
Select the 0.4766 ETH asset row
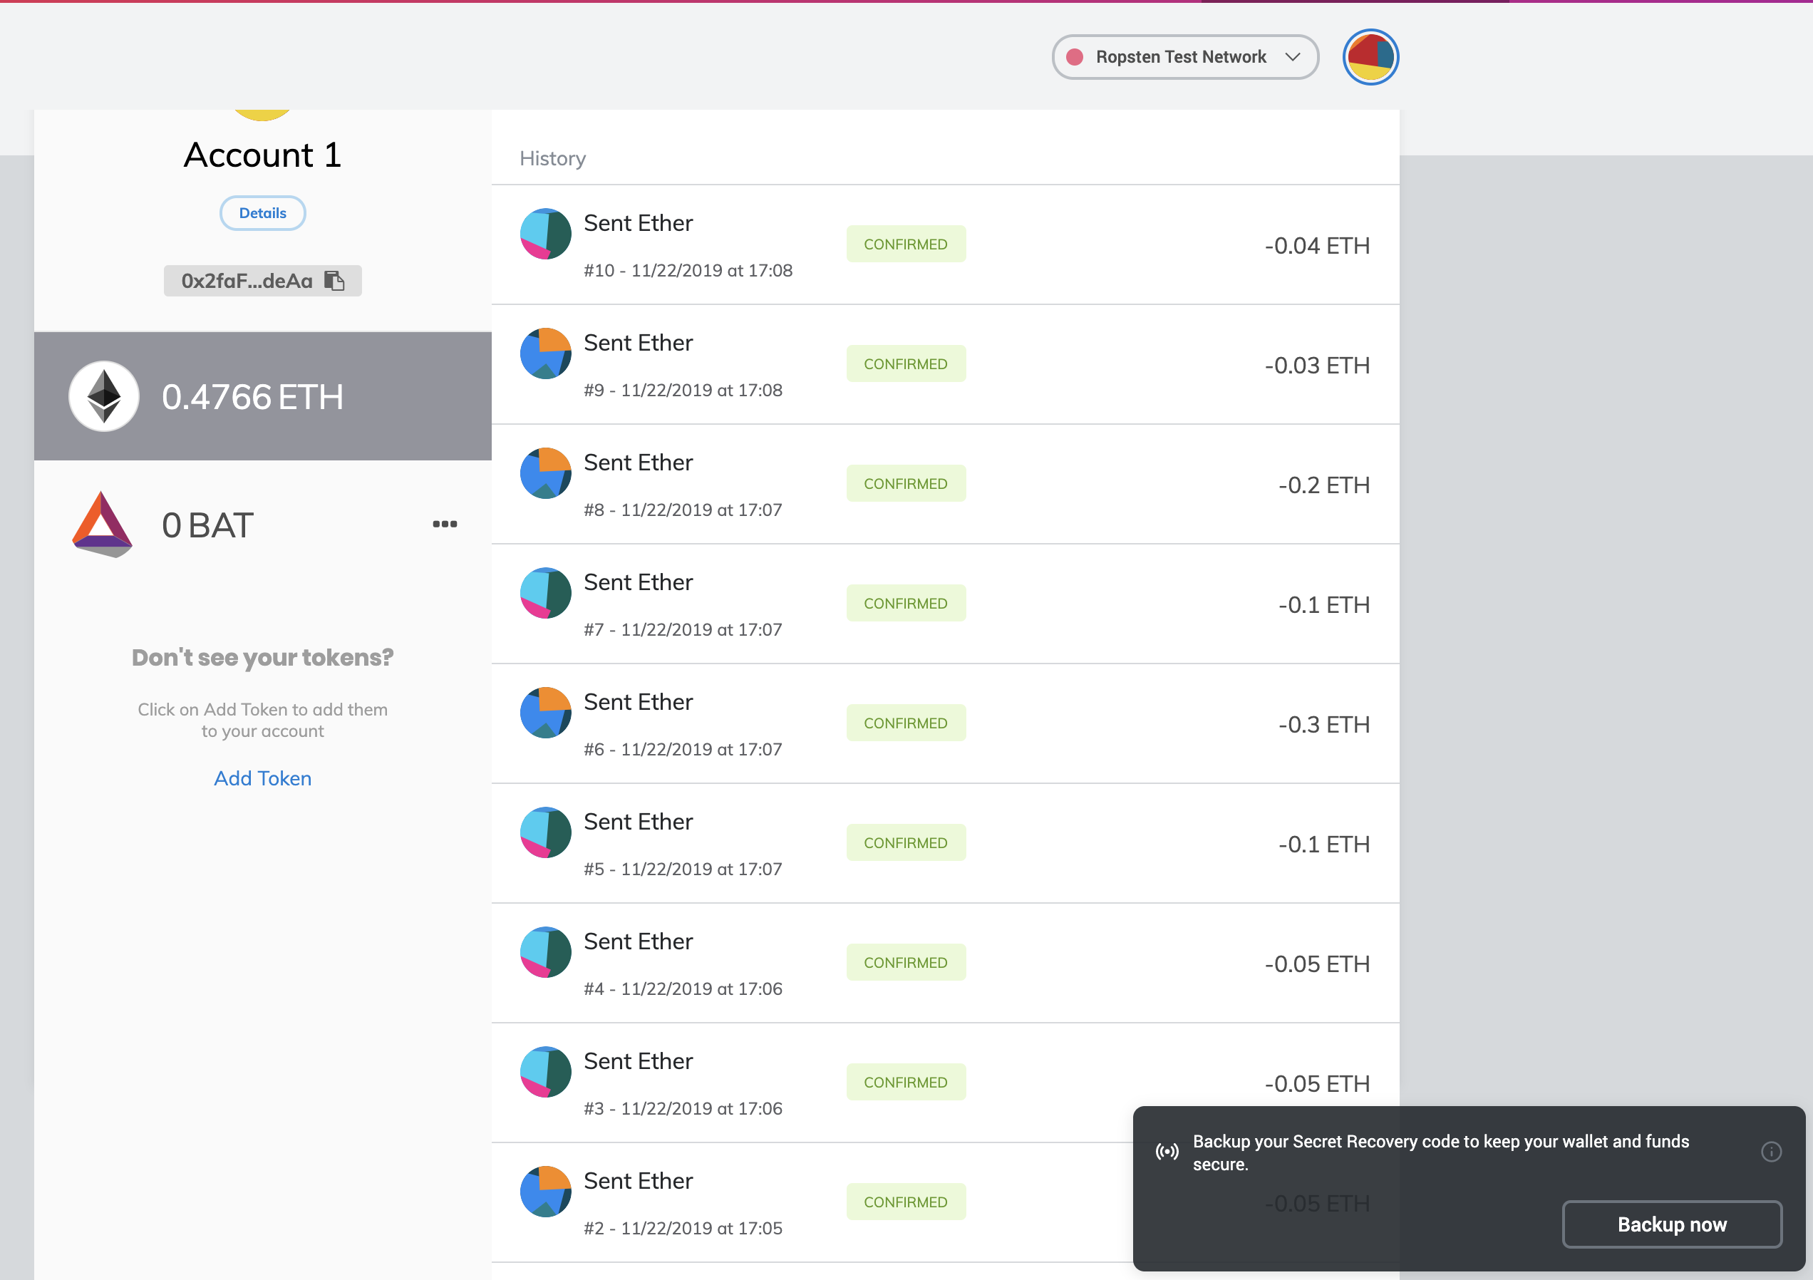[x=262, y=396]
